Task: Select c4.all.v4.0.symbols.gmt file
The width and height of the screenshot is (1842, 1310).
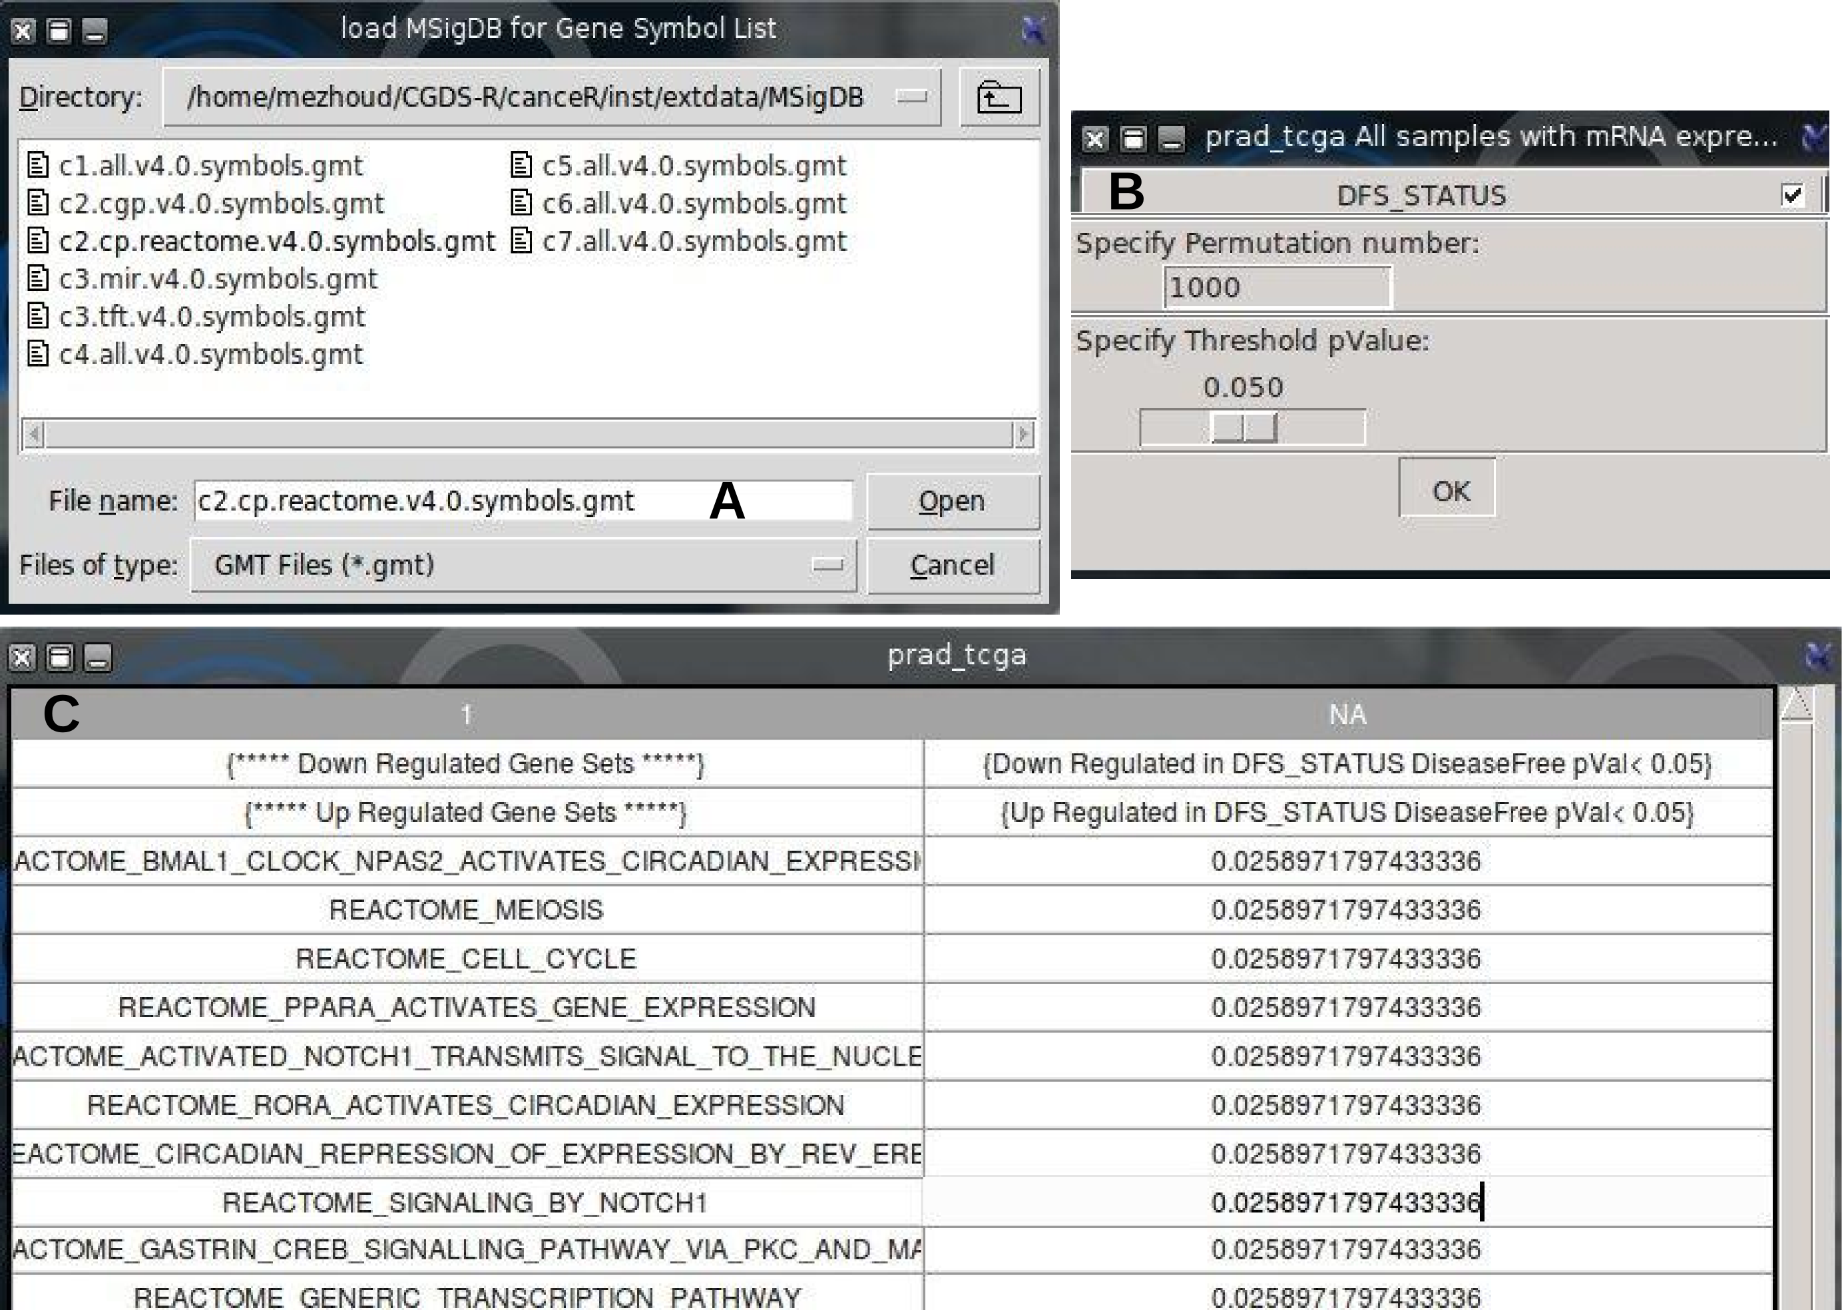Action: point(210,354)
